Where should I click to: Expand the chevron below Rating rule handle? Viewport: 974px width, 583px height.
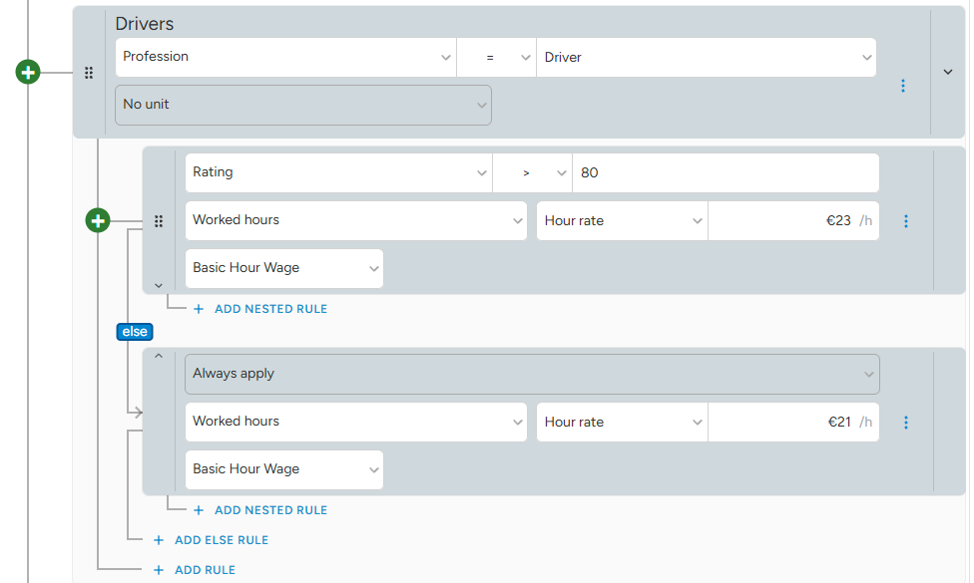tap(159, 286)
